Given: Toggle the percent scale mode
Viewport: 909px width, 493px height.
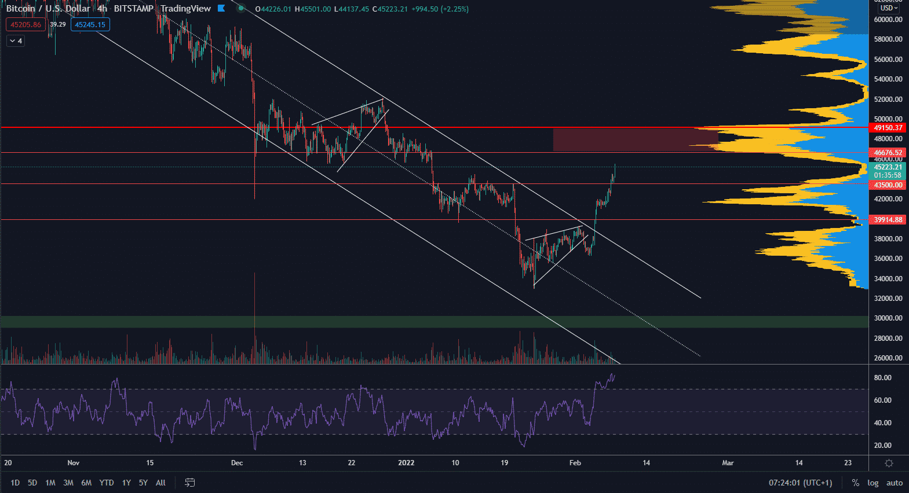Looking at the screenshot, I should click(855, 483).
